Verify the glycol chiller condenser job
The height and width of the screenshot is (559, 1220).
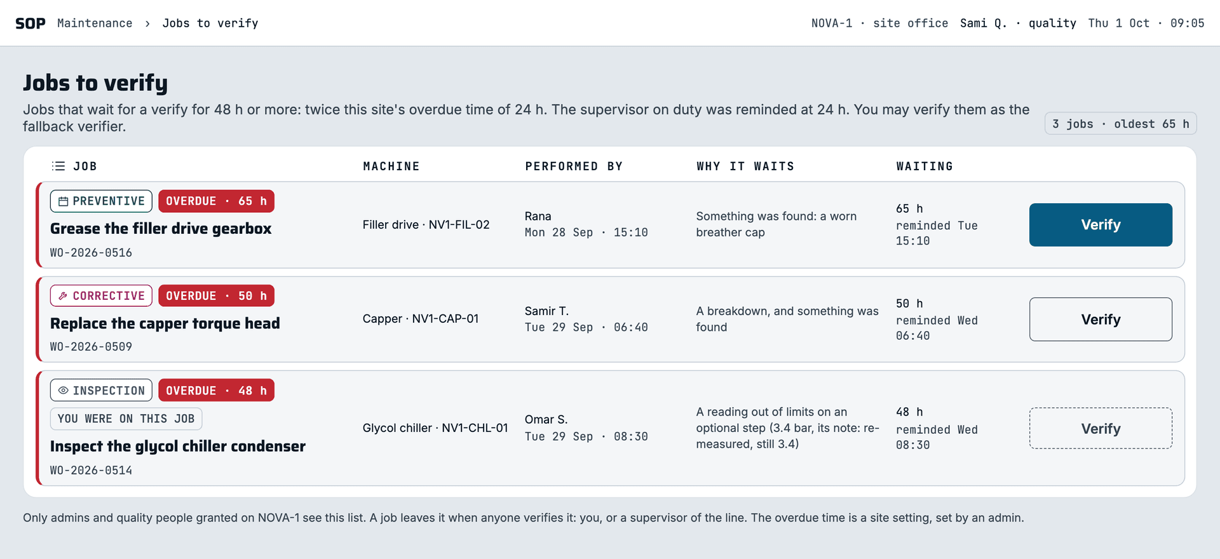tap(1101, 429)
